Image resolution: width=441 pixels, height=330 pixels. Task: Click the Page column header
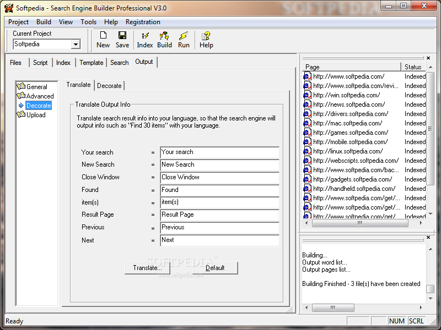(352, 67)
